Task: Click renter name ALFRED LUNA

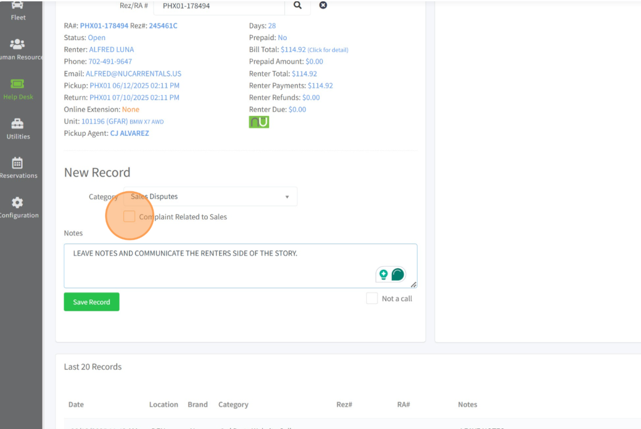Action: (x=111, y=49)
